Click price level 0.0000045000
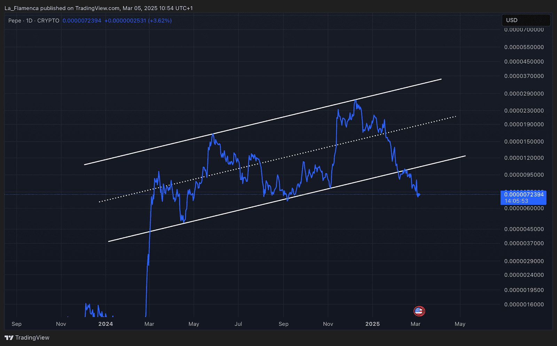 click(524, 229)
